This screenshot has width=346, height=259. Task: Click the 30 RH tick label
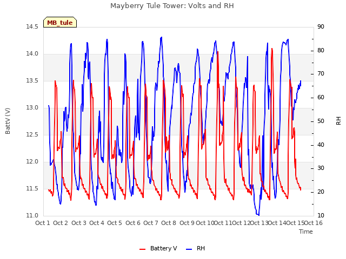pyautogui.click(x=321, y=168)
